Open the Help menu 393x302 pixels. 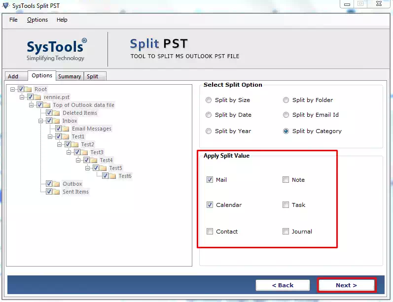[x=62, y=20]
